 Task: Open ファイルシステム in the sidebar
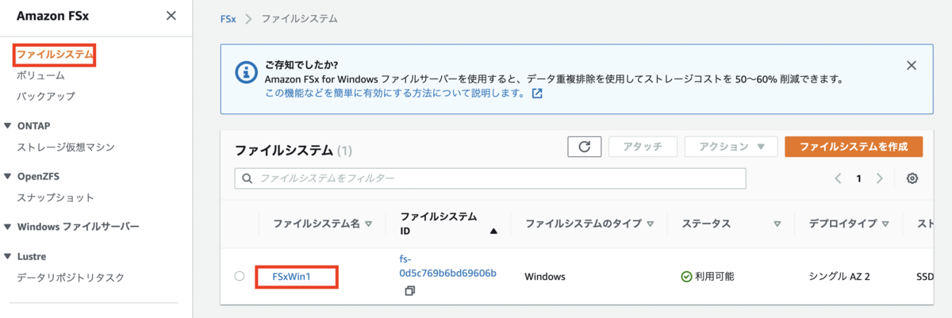[56, 55]
